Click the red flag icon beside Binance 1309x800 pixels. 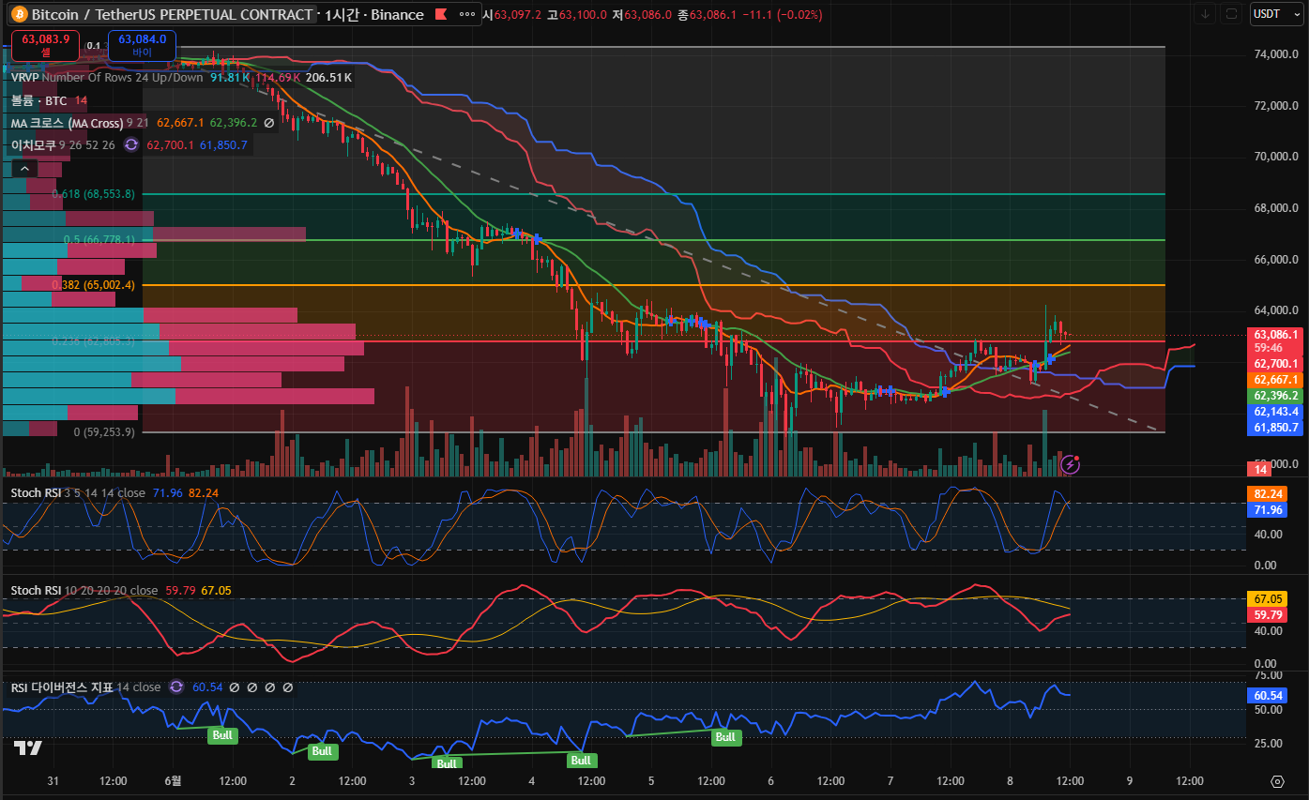pyautogui.click(x=440, y=15)
